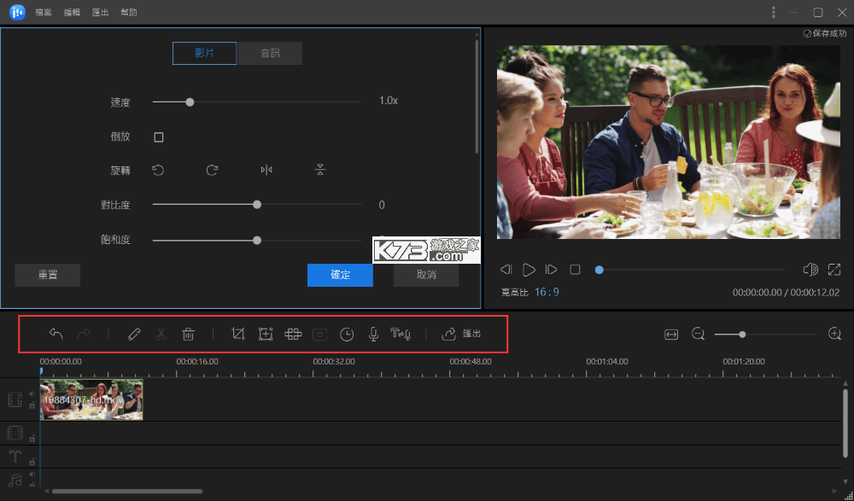The width and height of the screenshot is (854, 501).
Task: Toggle the lock on the text track
Action: pos(32,462)
